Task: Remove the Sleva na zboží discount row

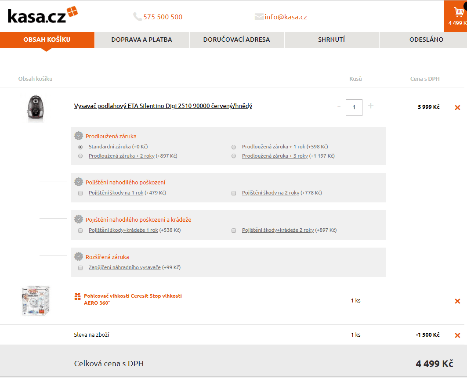Action: [457, 335]
